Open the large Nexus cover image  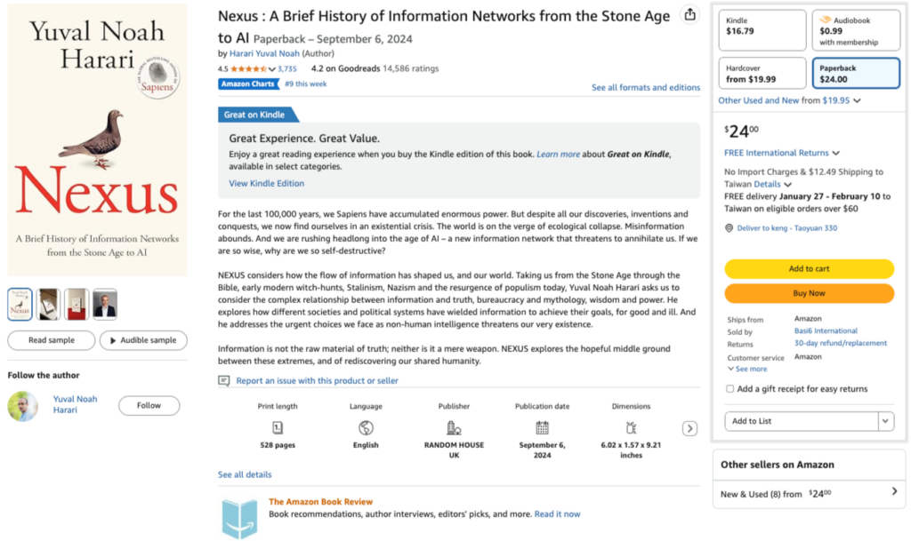(97, 140)
